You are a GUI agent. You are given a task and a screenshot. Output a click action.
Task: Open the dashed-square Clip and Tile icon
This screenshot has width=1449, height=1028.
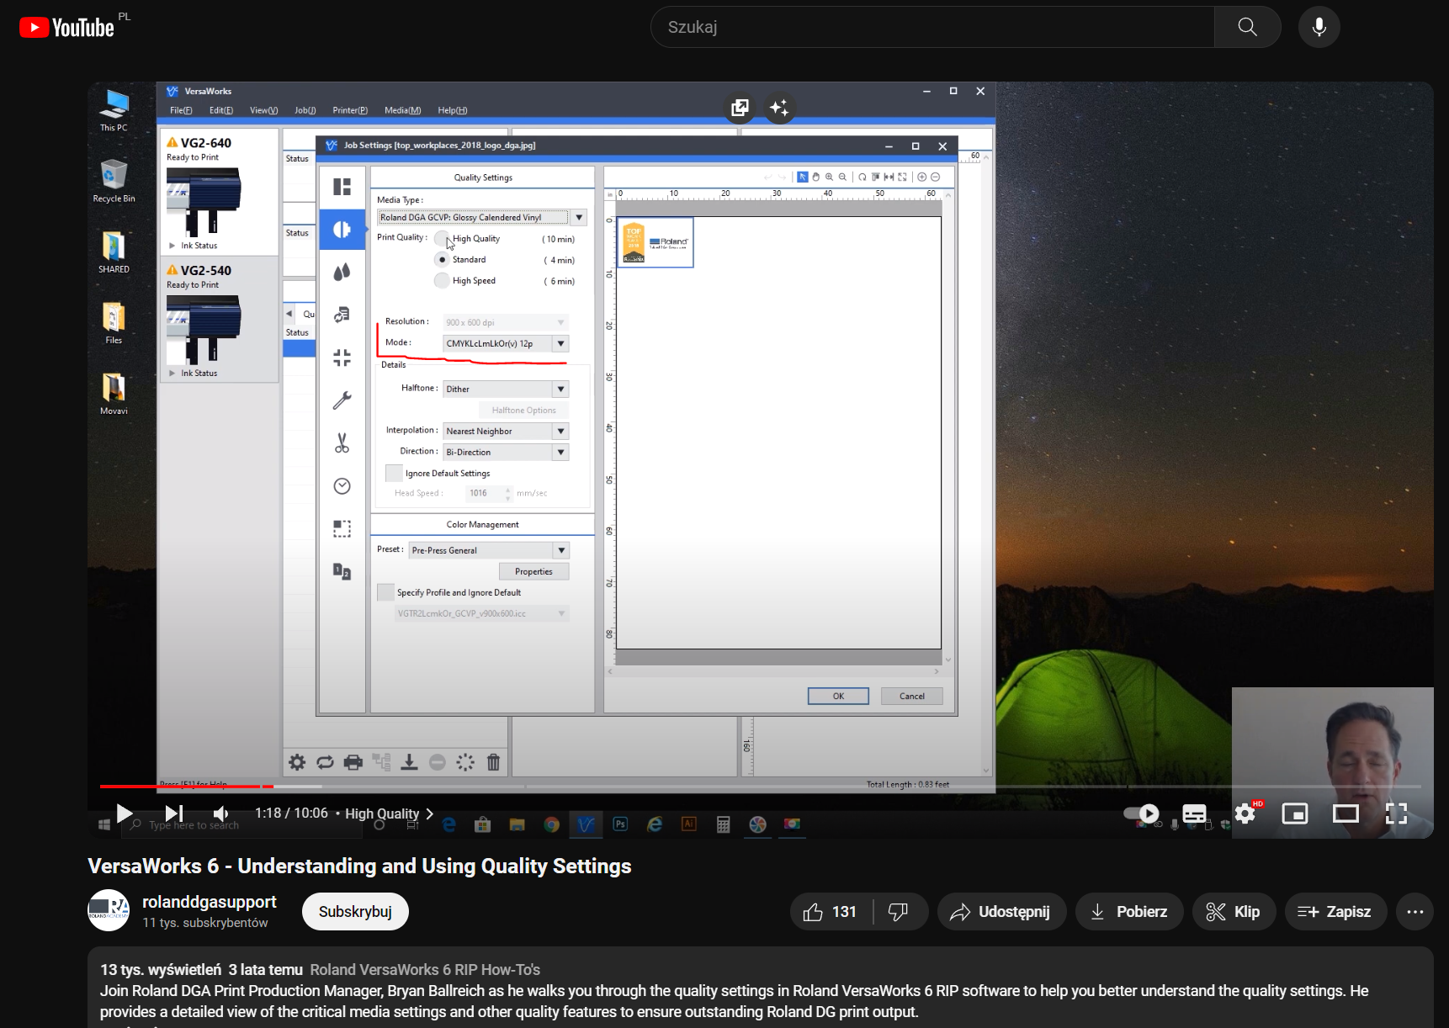click(342, 528)
